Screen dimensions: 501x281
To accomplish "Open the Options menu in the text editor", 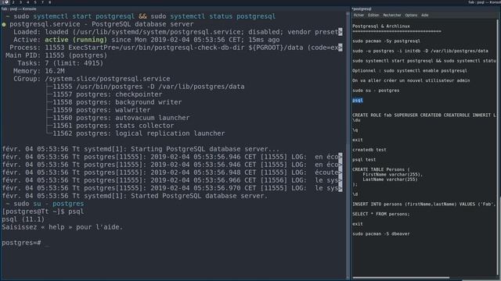I will coord(411,15).
